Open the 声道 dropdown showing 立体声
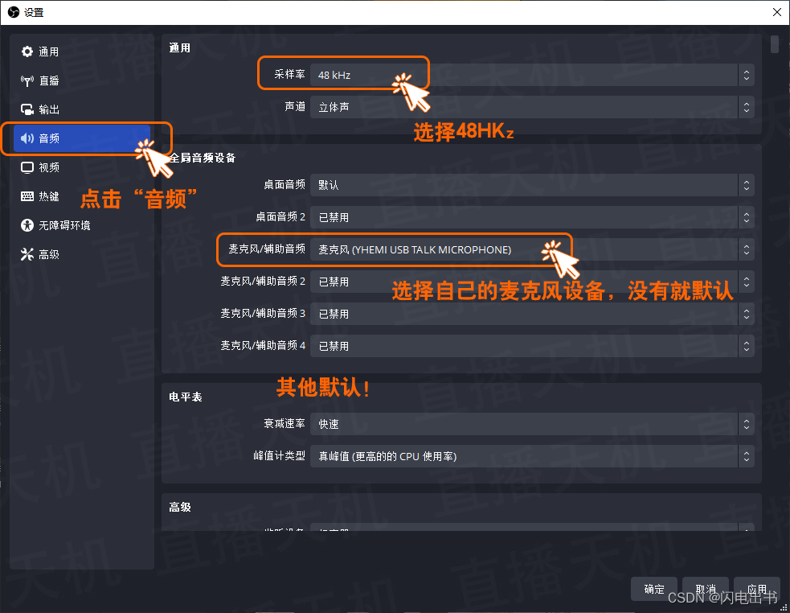The height and width of the screenshot is (613, 790). 532,107
